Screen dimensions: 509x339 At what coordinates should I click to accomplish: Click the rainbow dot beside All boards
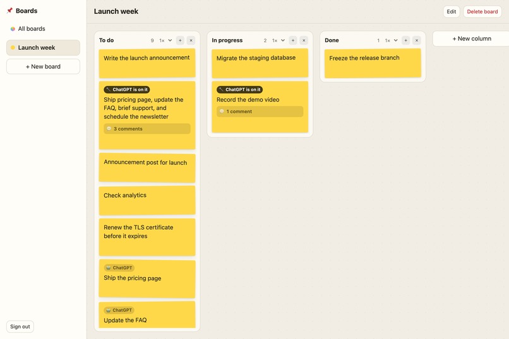point(13,29)
